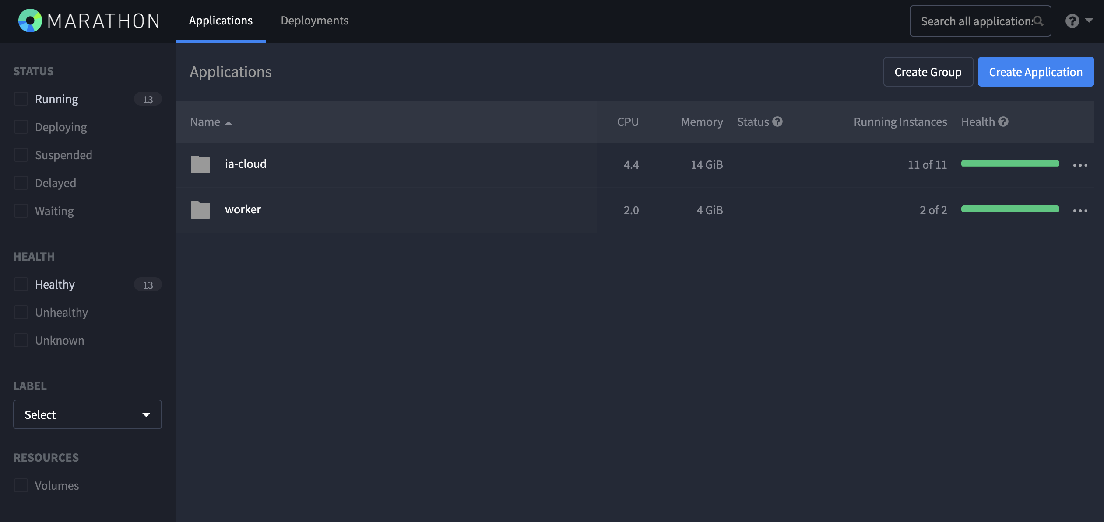
Task: Click the worker folder icon
Action: 200,210
